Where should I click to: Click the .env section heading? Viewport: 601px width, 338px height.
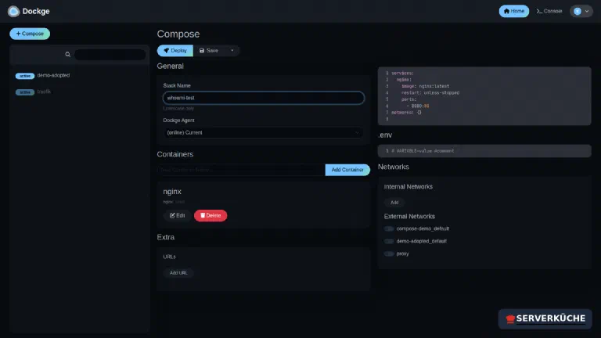click(385, 135)
